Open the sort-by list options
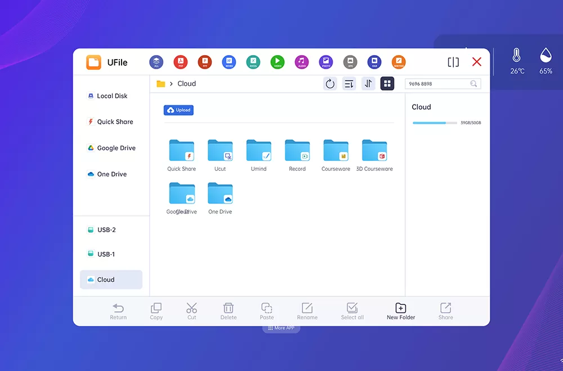563x371 pixels. click(349, 84)
